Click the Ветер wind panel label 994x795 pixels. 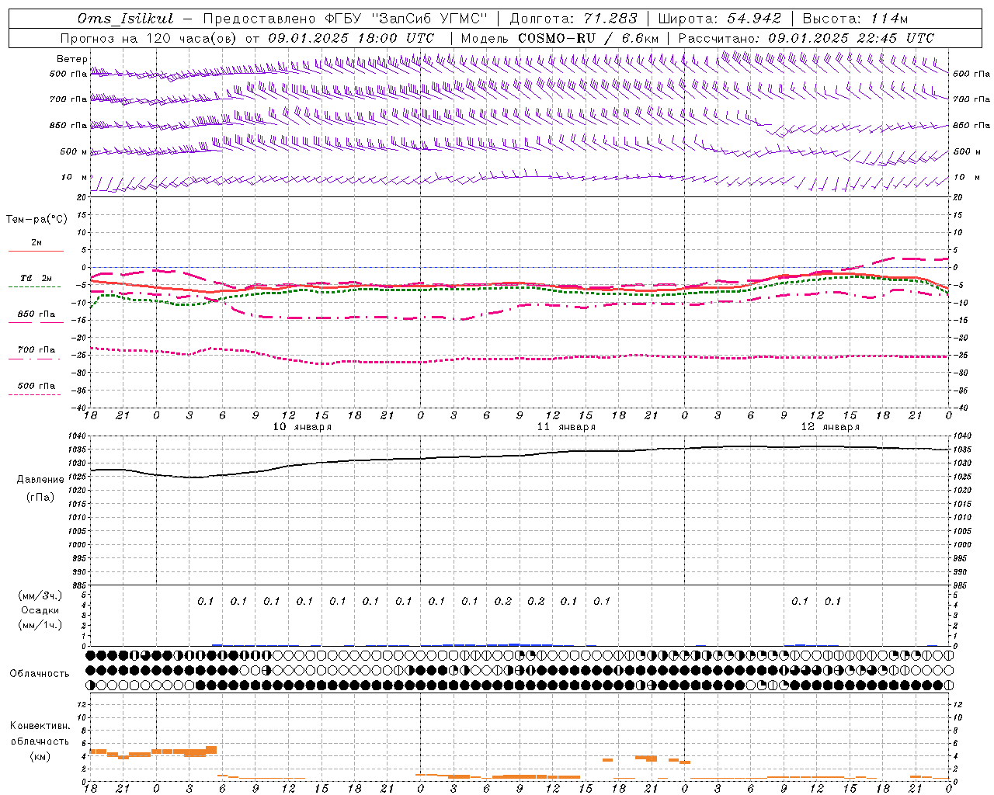(x=72, y=59)
